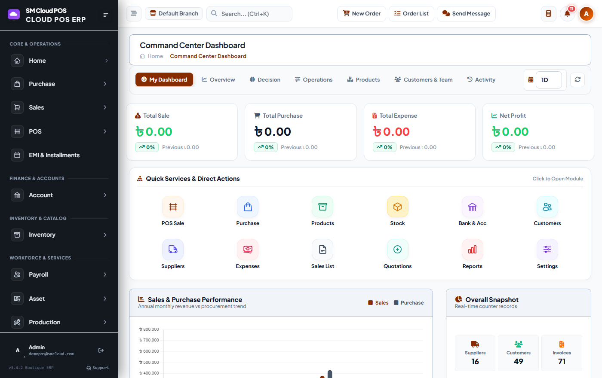
Task: Expand the Sales sidebar menu
Action: (59, 107)
